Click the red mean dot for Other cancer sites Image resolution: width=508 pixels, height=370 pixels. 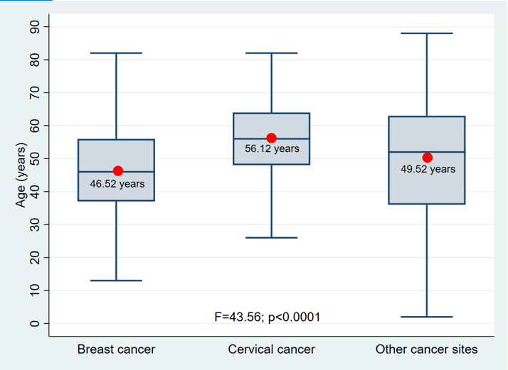coord(427,158)
